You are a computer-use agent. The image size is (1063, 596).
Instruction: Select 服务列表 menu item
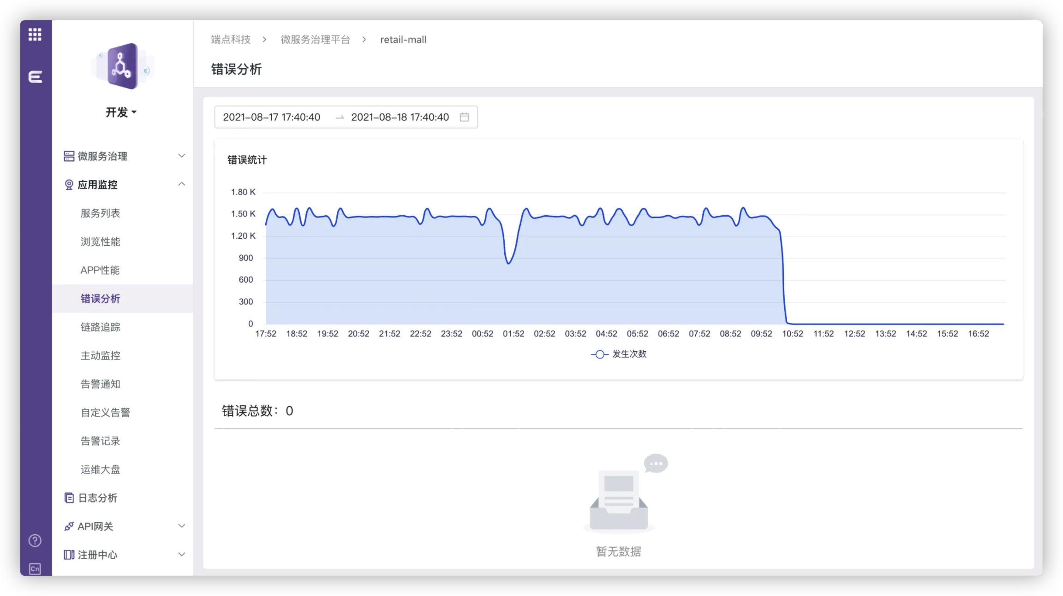[x=100, y=213]
